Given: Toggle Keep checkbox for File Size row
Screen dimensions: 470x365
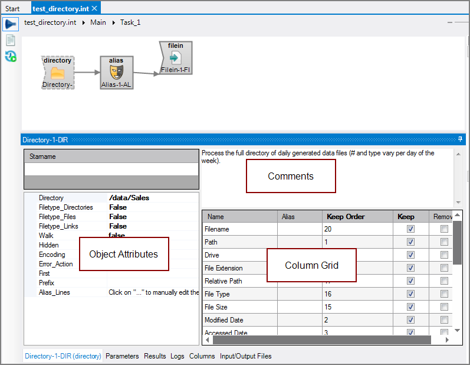Looking at the screenshot, I should tap(411, 307).
